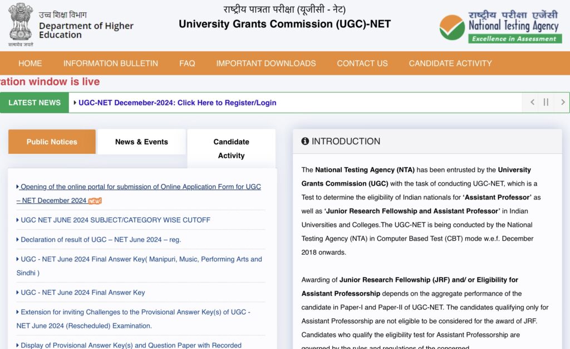Open Display of Provisional Answer Key(s) notice
The width and height of the screenshot is (570, 349).
coord(131,345)
